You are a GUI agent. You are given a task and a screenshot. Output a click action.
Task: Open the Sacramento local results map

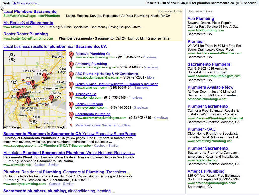point(35,90)
